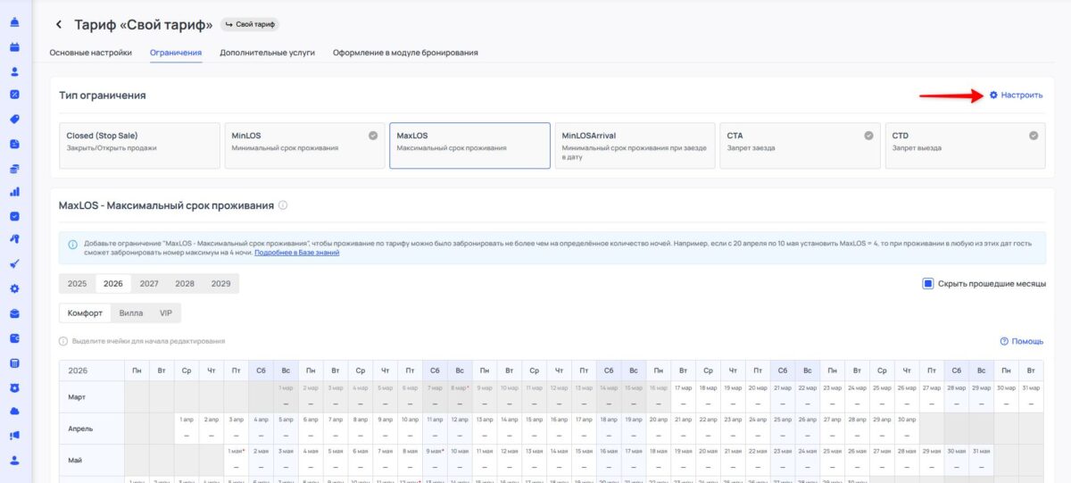The height and width of the screenshot is (483, 1071).
Task: Select year 2025
Action: click(78, 283)
